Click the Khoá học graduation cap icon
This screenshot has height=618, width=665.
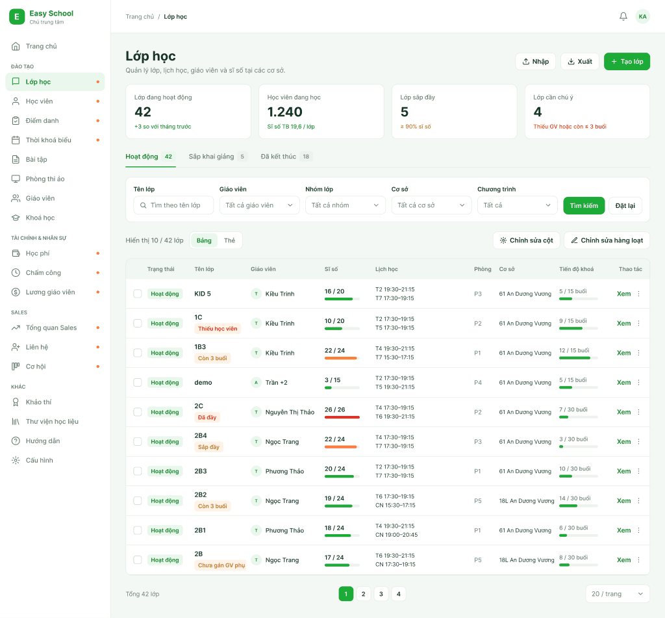tap(16, 218)
